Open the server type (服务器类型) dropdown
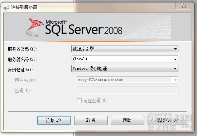This screenshot has width=197, height=136. click(x=125, y=49)
